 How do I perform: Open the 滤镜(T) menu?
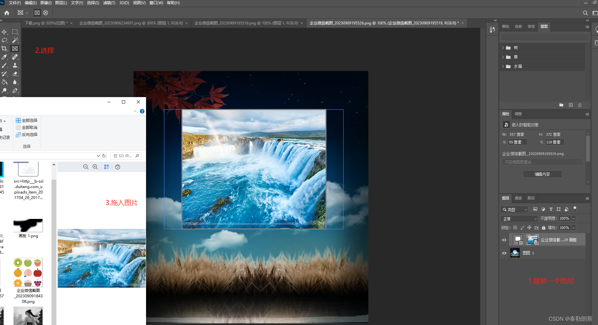pyautogui.click(x=109, y=3)
